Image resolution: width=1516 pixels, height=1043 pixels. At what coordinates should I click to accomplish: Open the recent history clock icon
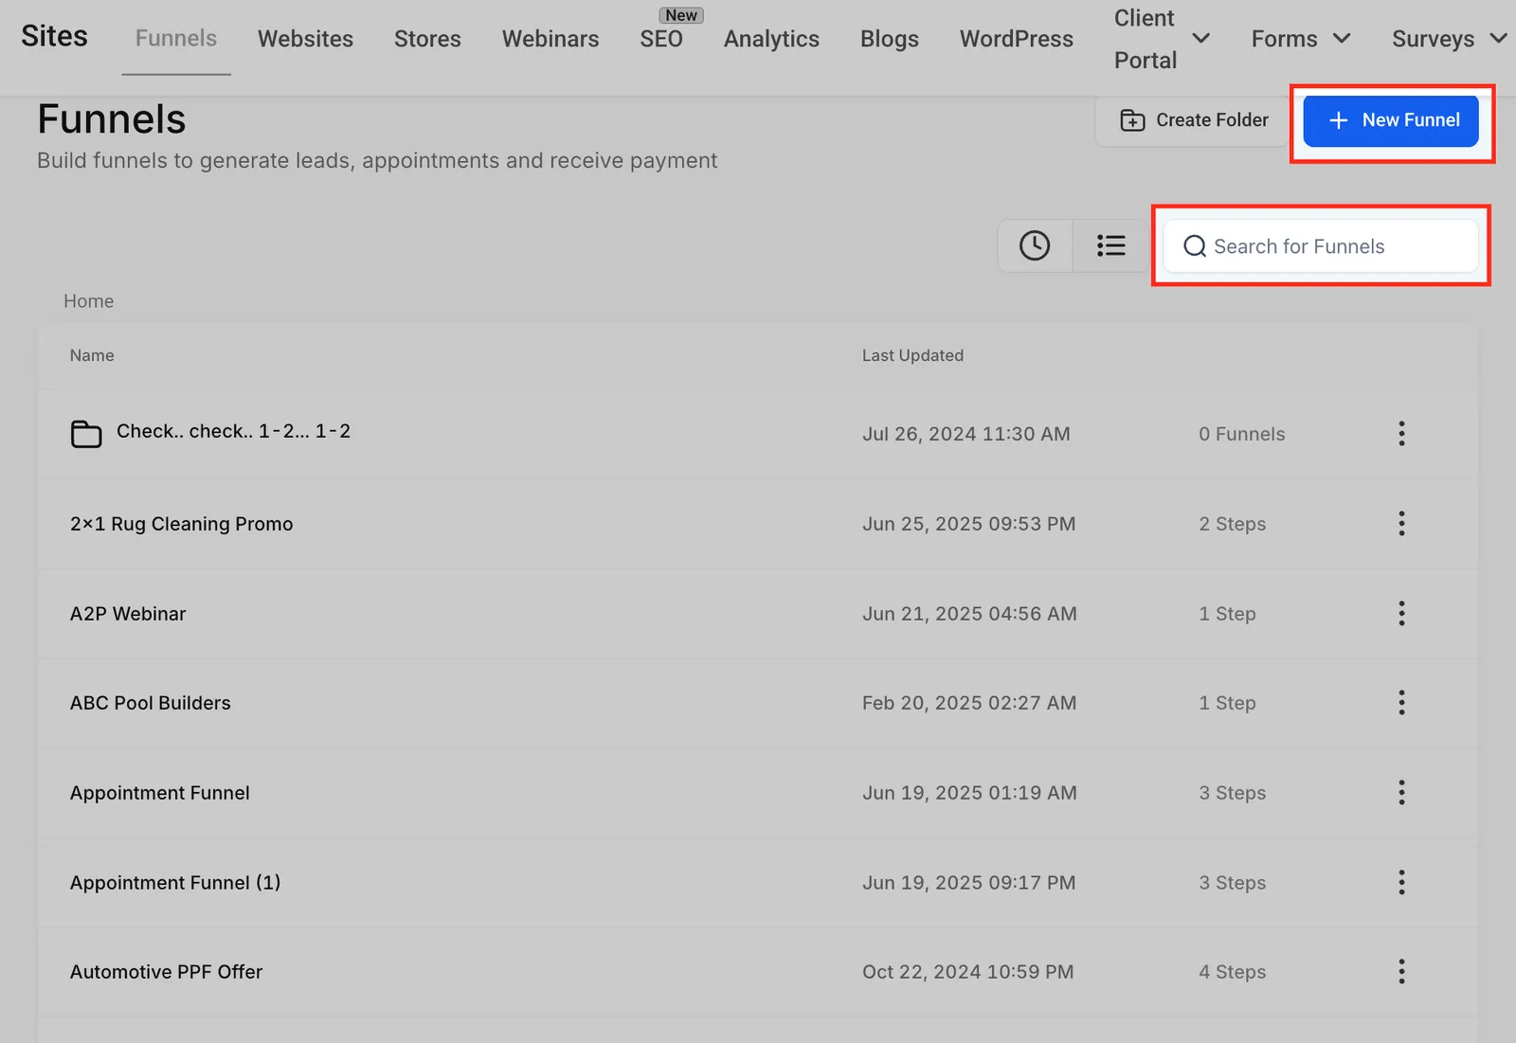point(1035,246)
